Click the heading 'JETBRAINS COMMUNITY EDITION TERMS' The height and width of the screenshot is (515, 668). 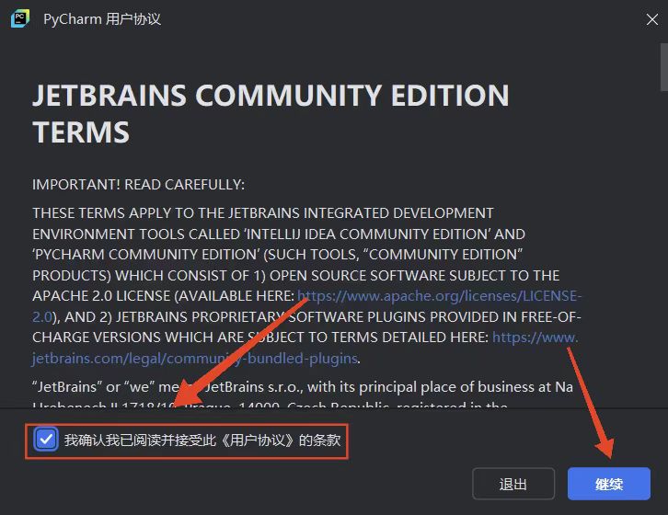coord(271,113)
